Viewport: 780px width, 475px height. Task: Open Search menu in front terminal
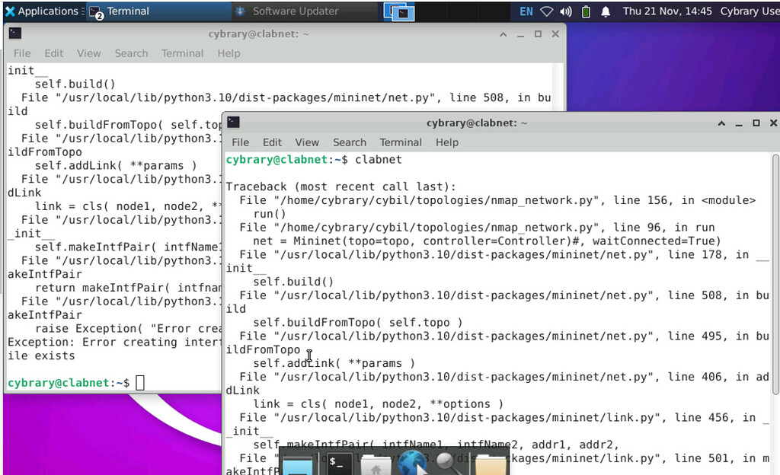(350, 142)
